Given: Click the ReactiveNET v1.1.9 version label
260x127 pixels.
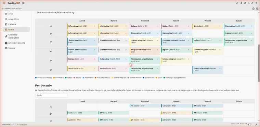Looking at the screenshot, I should (10, 125).
